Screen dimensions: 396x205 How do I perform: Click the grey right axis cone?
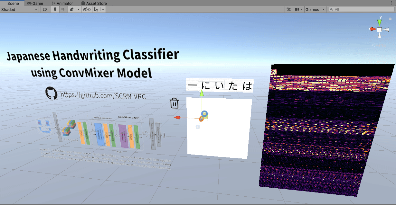point(386,30)
